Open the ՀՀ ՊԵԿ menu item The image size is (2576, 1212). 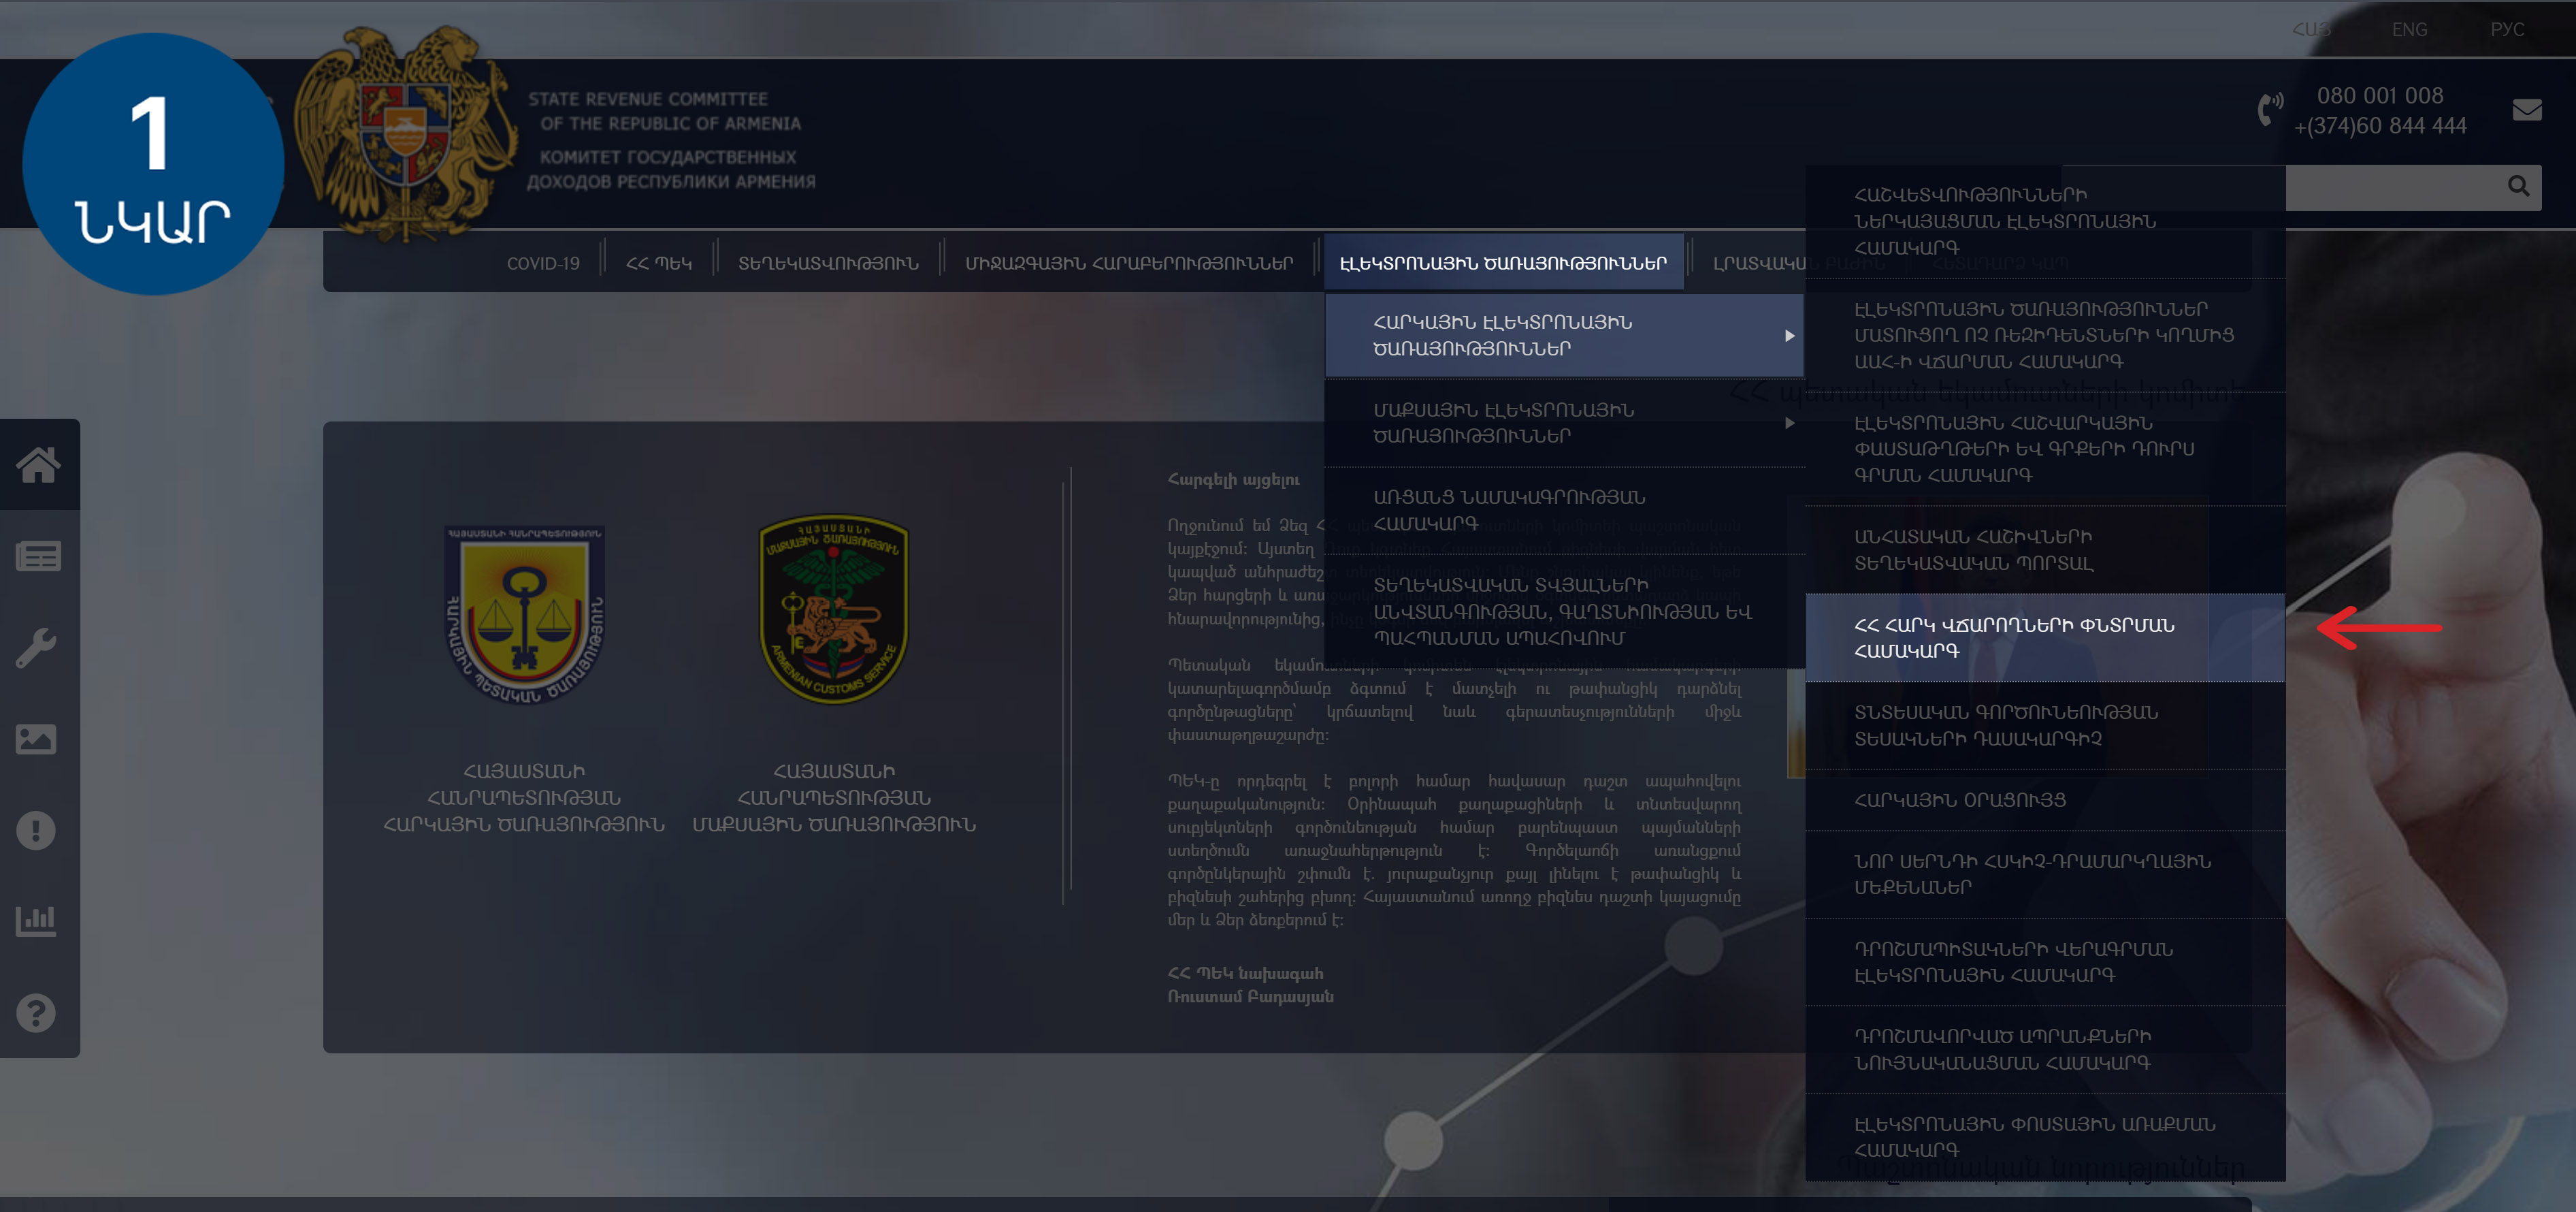pyautogui.click(x=659, y=264)
